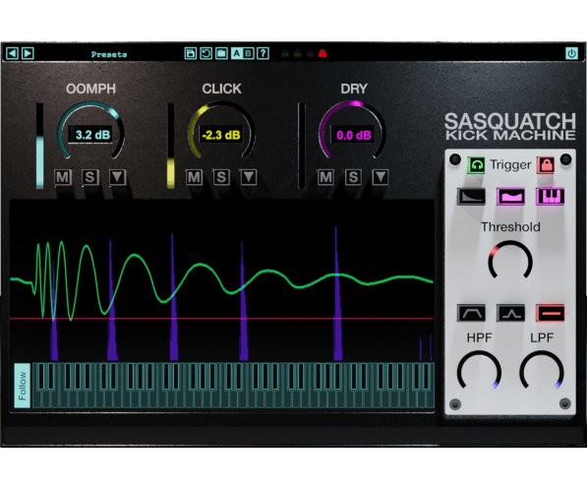587x489 pixels.
Task: Click the CLICK gain knob
Action: (x=221, y=130)
